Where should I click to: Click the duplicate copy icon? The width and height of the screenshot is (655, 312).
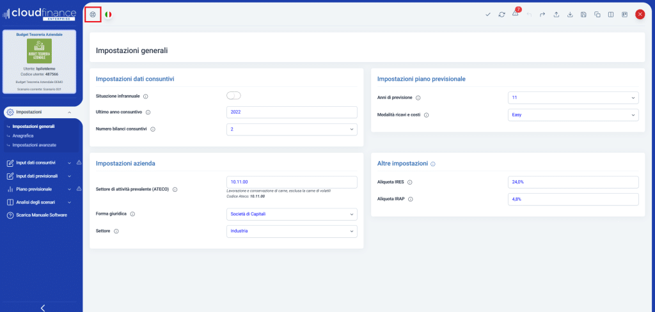pyautogui.click(x=597, y=14)
